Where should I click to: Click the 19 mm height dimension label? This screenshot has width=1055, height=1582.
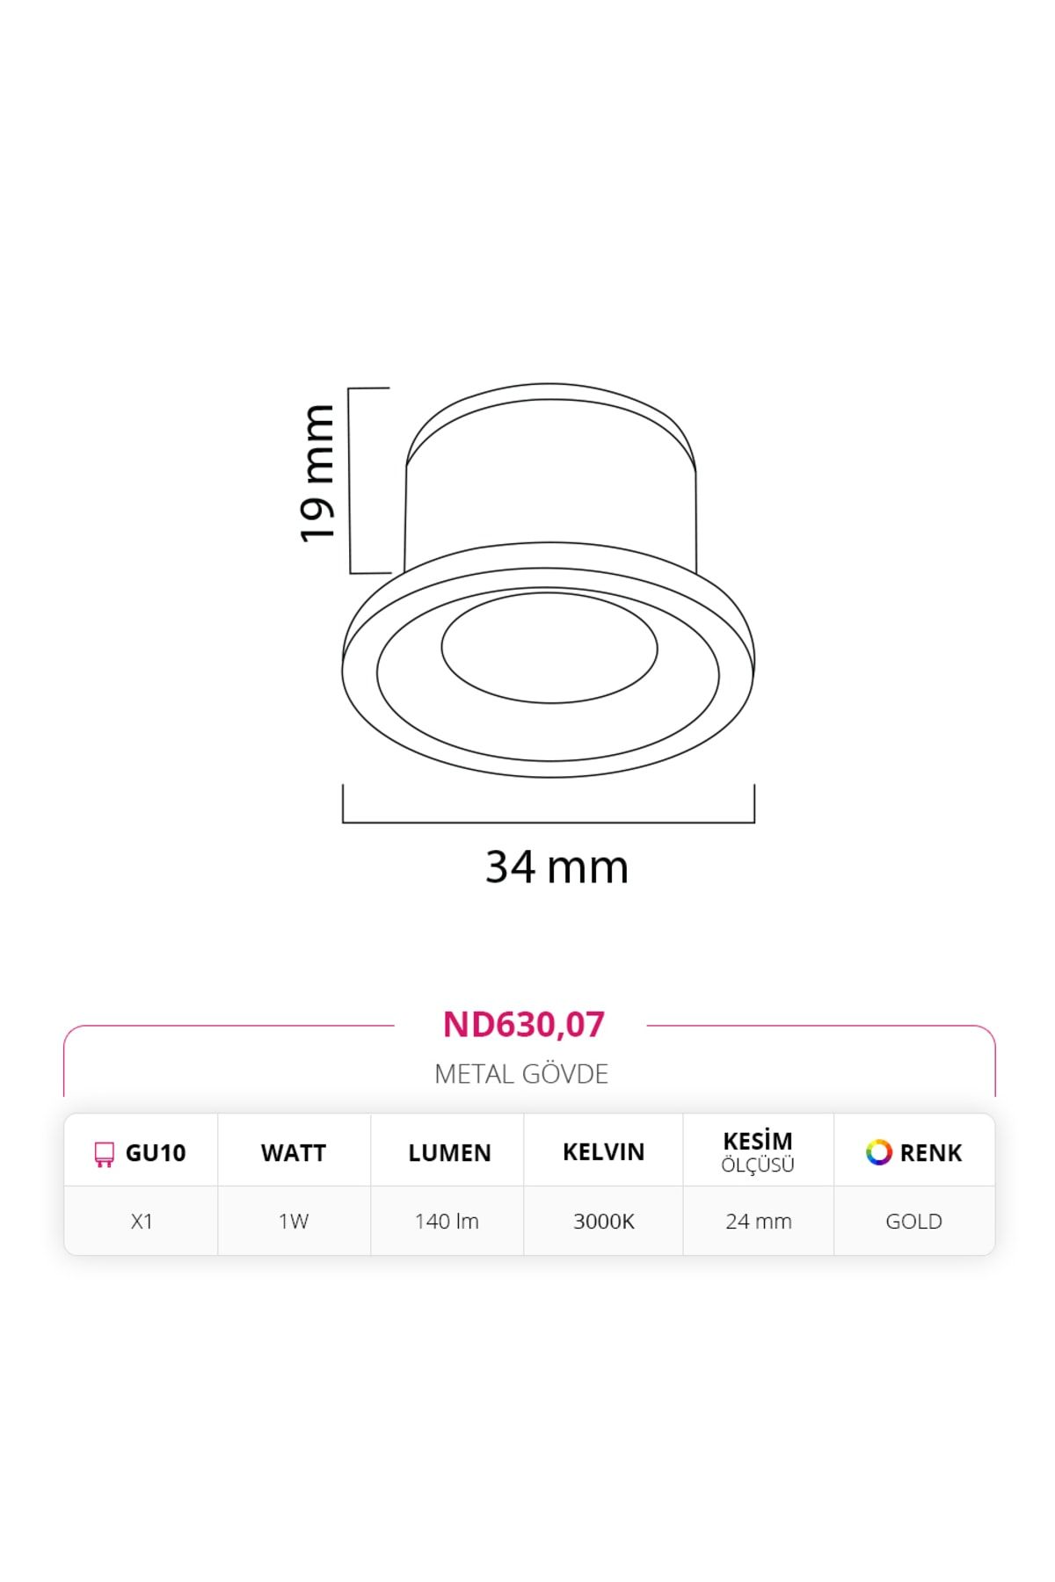(317, 473)
